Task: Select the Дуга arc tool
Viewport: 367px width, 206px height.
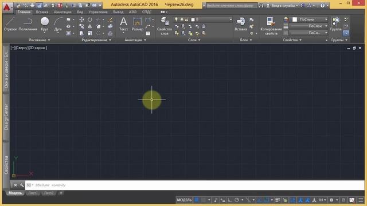Action: (58, 24)
